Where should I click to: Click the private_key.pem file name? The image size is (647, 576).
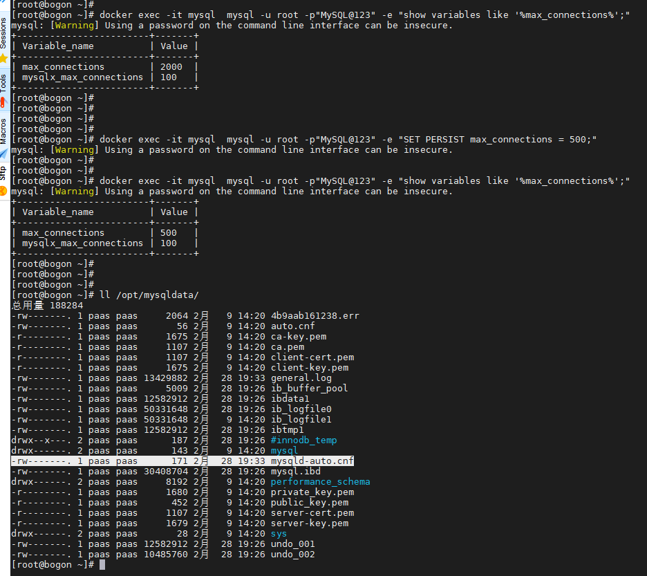click(312, 492)
